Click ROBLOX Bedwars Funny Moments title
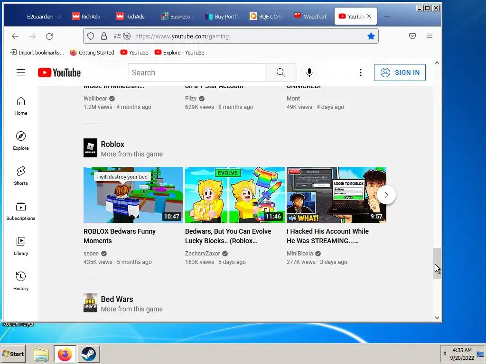 click(119, 236)
